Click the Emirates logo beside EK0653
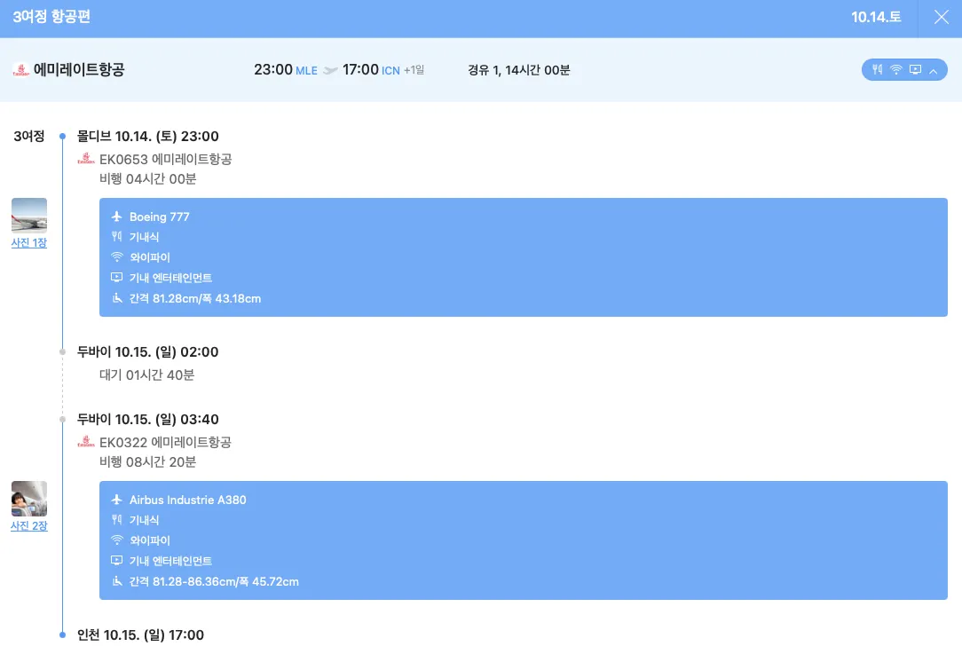The image size is (962, 662). pyautogui.click(x=86, y=159)
